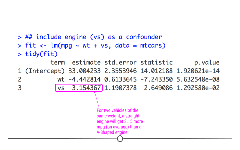This screenshot has width=240, height=150.
Task: Click the vs std.error value 1.1907378
Action: (x=120, y=88)
